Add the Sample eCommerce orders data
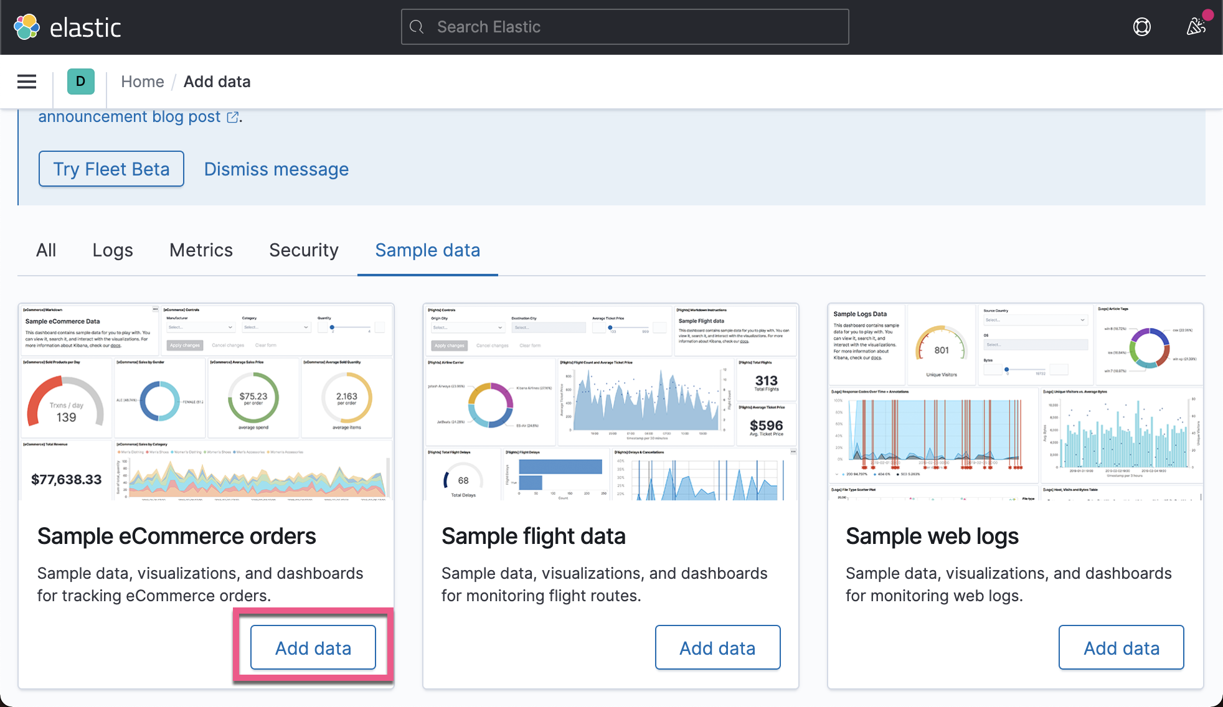The height and width of the screenshot is (707, 1223). tap(313, 647)
